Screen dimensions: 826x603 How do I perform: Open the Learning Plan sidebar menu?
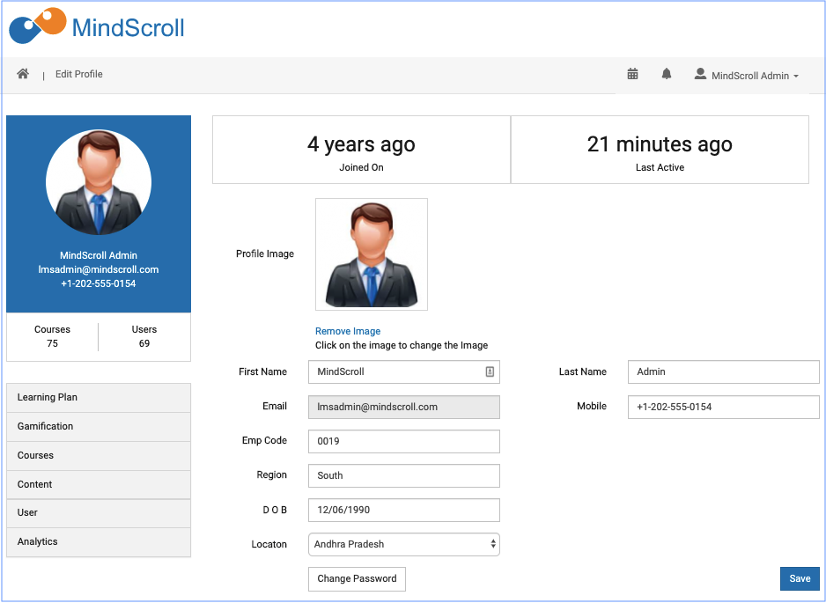click(x=99, y=398)
